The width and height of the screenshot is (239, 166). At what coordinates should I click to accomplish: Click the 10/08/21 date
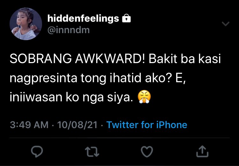click(77, 125)
